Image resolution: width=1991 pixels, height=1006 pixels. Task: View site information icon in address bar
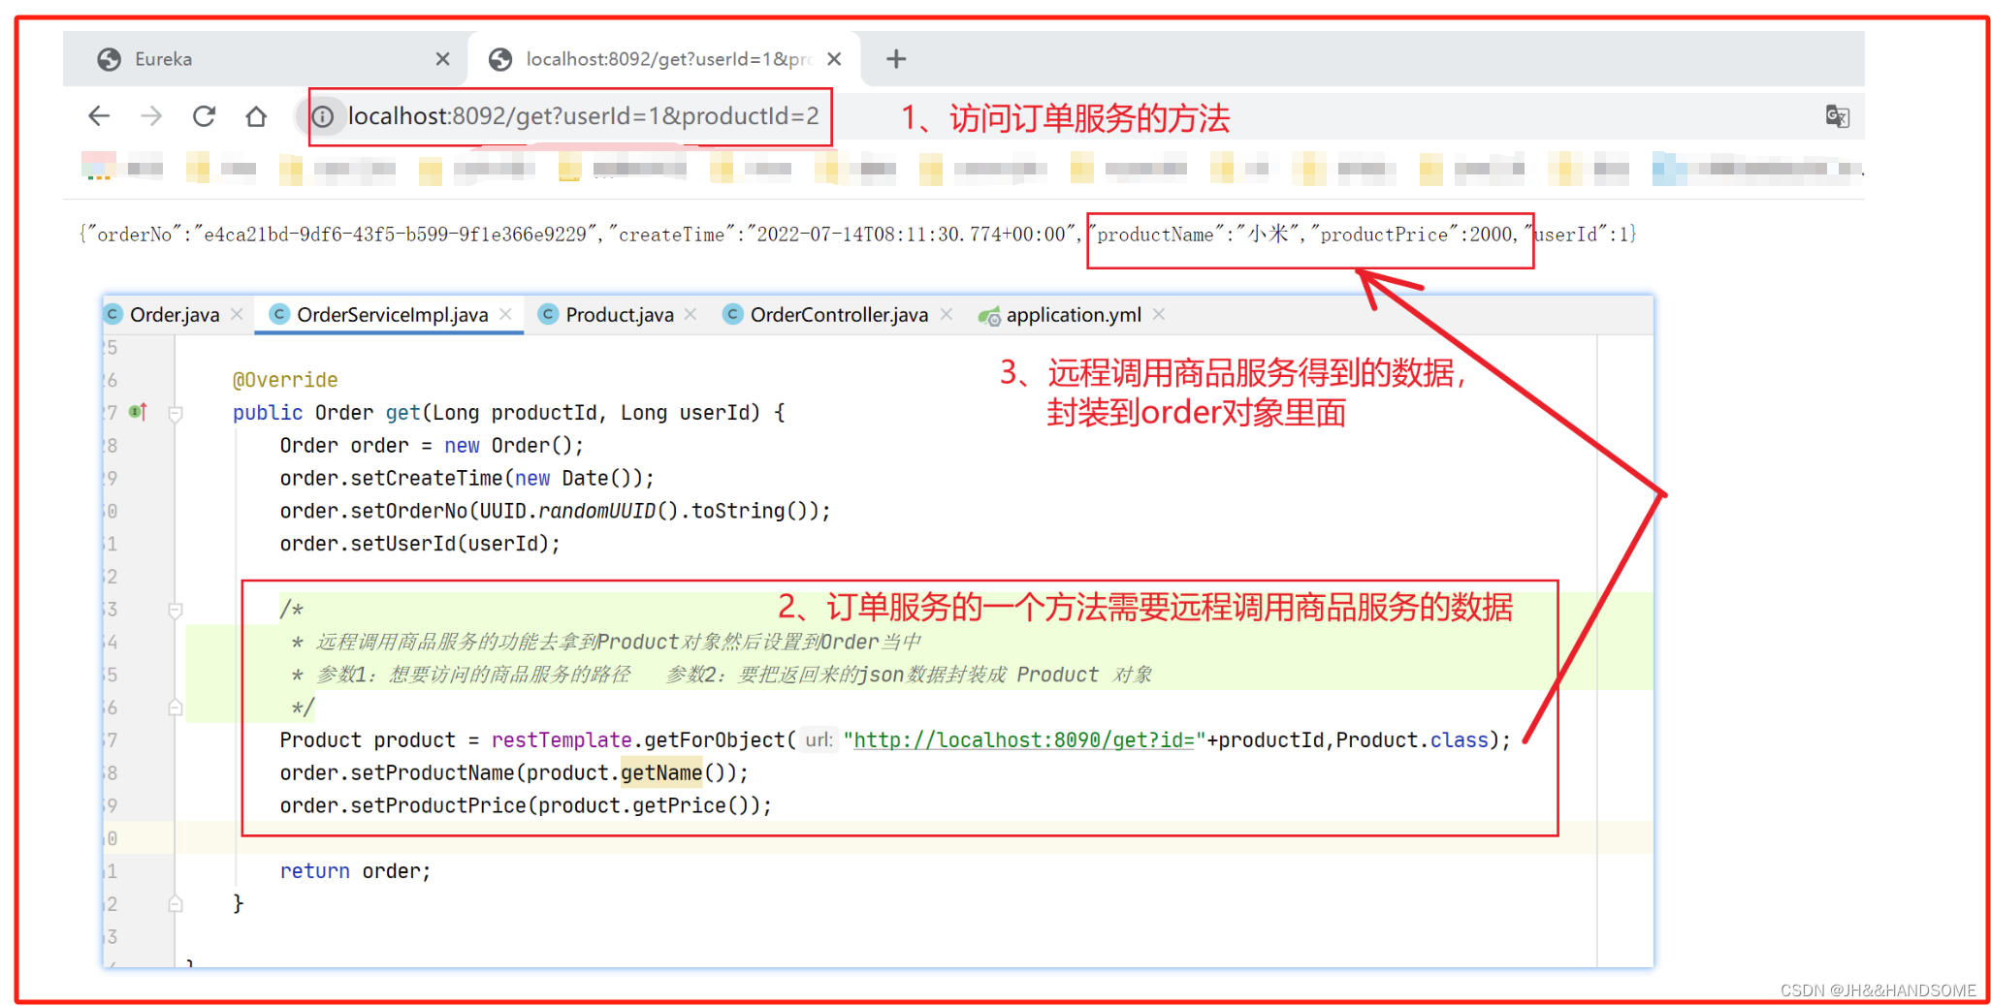(x=323, y=116)
